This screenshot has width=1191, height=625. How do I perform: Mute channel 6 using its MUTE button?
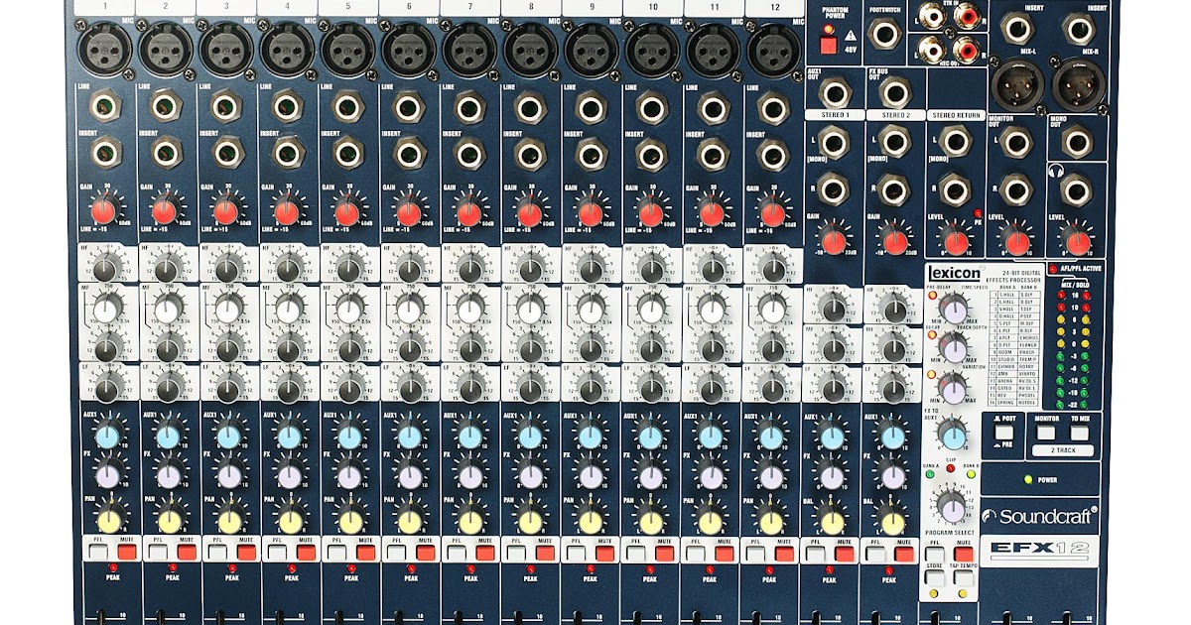(x=427, y=554)
